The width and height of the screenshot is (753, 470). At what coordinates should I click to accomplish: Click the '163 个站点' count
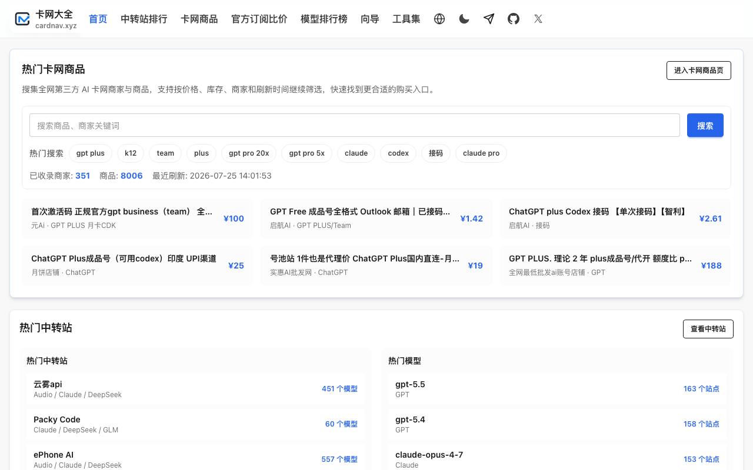point(701,389)
